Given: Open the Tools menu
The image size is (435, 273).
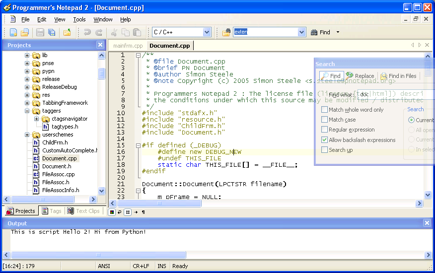Looking at the screenshot, I should [79, 19].
